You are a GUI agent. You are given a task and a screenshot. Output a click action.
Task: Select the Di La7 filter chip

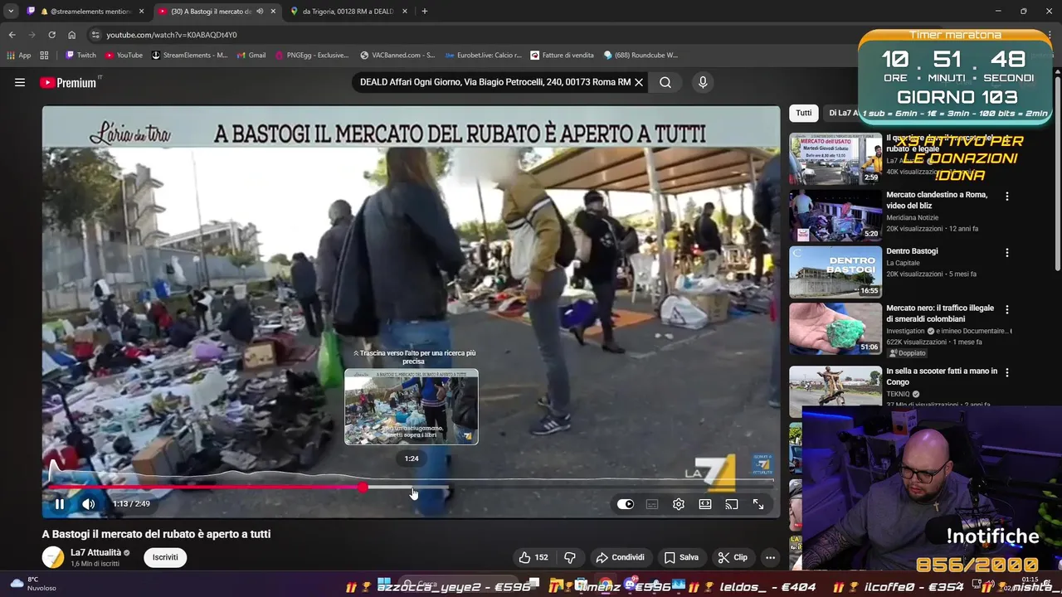840,113
